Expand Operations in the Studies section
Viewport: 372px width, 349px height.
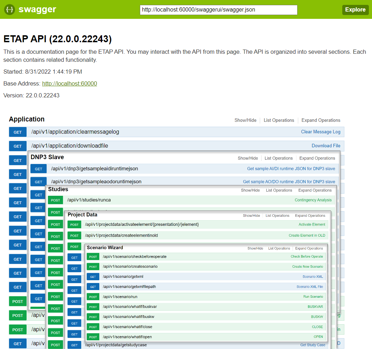315,190
